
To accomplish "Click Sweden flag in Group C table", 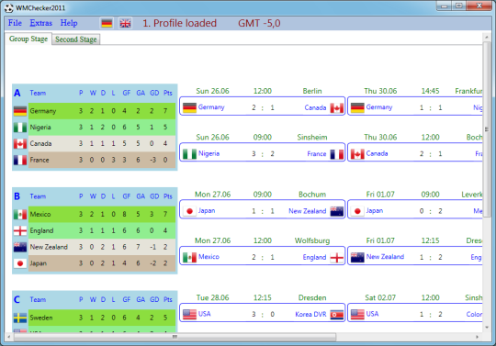I will [x=20, y=318].
